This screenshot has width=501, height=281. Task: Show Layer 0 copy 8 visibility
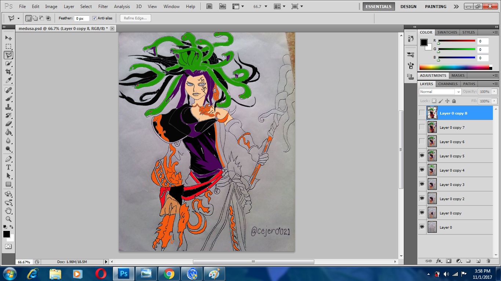422,113
